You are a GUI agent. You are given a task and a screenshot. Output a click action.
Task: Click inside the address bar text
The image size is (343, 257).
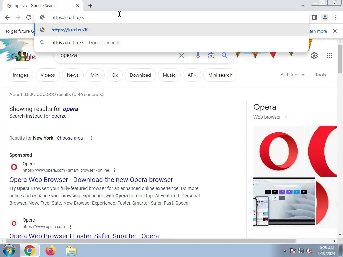[x=68, y=17]
